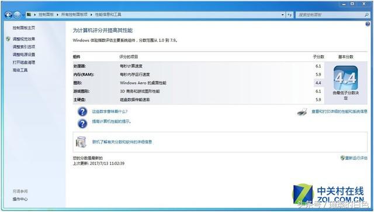
Task: Open the 这些数字意味着什么? link
Action: [x=110, y=112]
